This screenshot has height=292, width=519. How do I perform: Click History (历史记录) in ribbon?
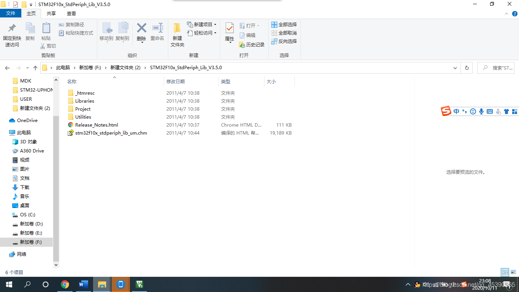252,44
